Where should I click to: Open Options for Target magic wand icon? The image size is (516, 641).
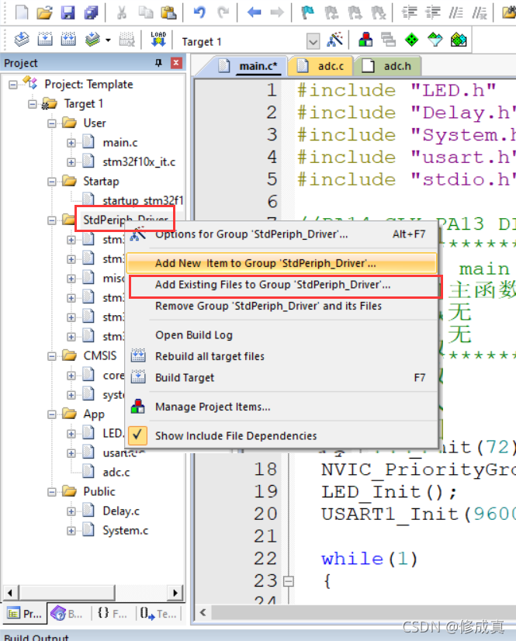[x=335, y=40]
